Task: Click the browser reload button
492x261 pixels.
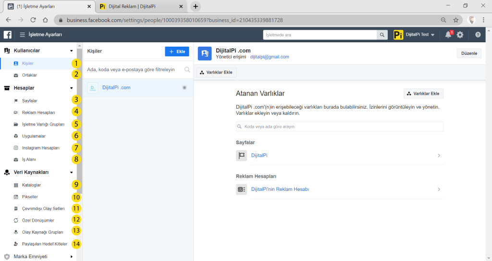Action: (x=33, y=20)
